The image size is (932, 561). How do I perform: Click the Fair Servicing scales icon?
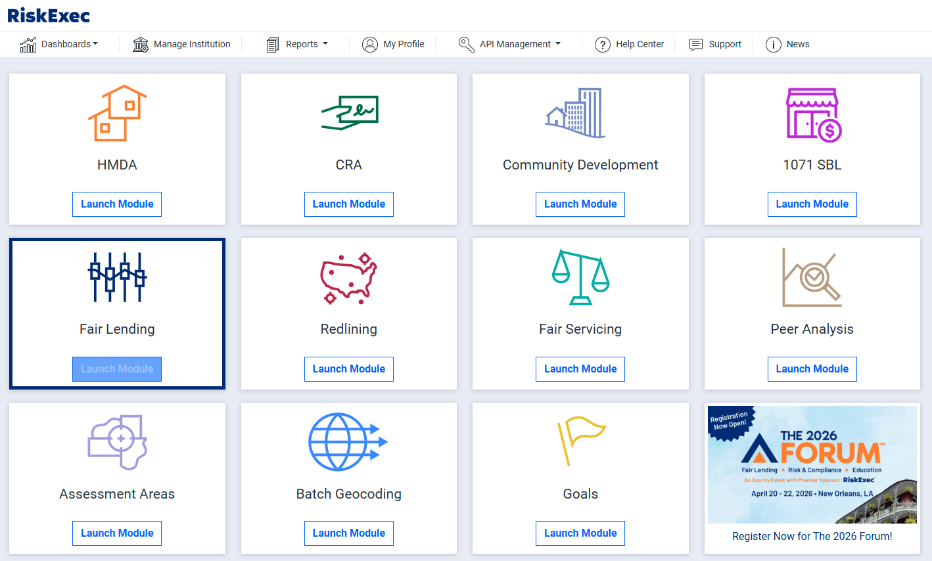580,277
